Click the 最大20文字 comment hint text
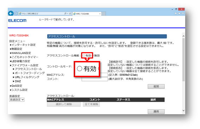 point(126,79)
